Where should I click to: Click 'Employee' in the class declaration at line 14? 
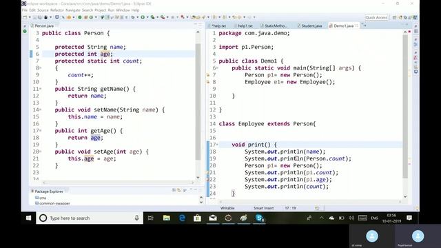251,124
